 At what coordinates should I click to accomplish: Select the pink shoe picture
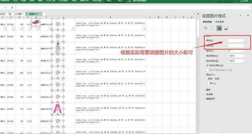click(x=36, y=22)
